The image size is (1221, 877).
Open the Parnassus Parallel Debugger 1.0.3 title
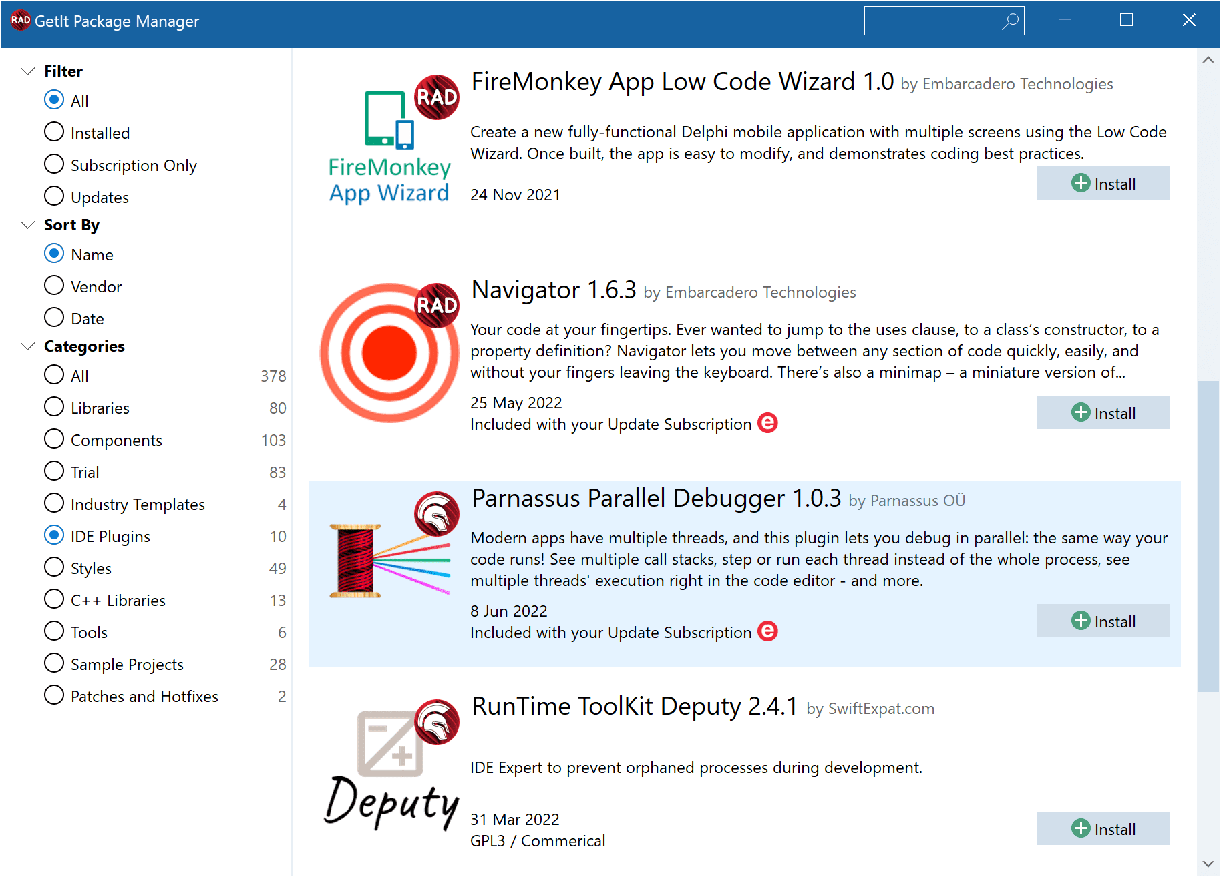point(657,499)
